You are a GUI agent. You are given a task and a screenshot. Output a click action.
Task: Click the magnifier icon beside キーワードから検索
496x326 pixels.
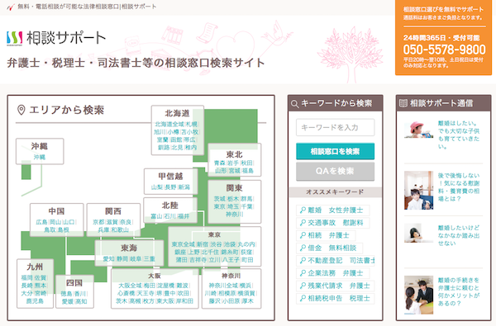click(294, 104)
